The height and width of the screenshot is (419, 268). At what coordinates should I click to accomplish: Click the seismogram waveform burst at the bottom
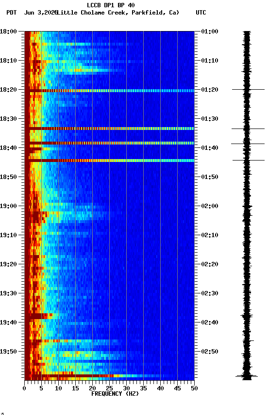tap(247, 376)
